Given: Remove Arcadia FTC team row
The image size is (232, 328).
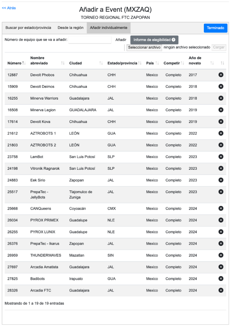Looking at the screenshot, I should click(220, 290).
